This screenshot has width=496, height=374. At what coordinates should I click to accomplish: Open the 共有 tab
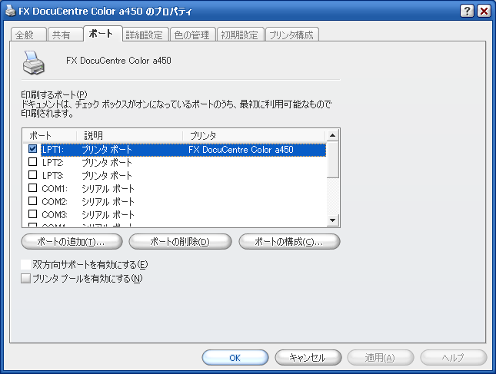[62, 35]
